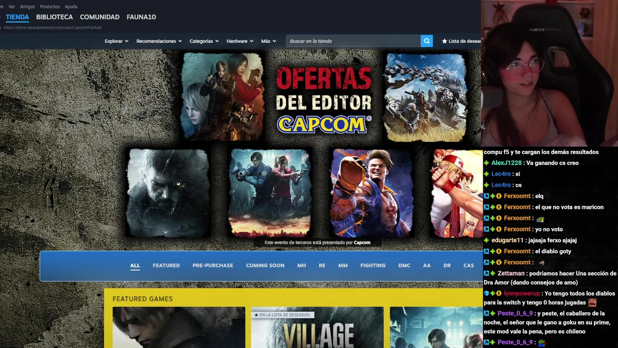Open the Monster Hunter banner artwork
Image resolution: width=618 pixels, height=348 pixels.
(425, 97)
